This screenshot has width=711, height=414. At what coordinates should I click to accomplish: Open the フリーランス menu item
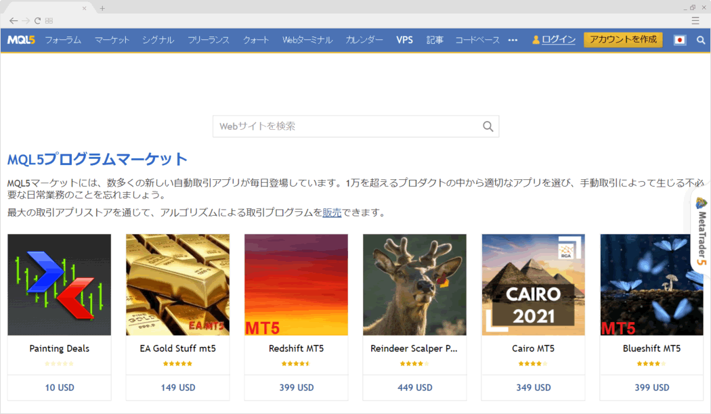(x=209, y=40)
